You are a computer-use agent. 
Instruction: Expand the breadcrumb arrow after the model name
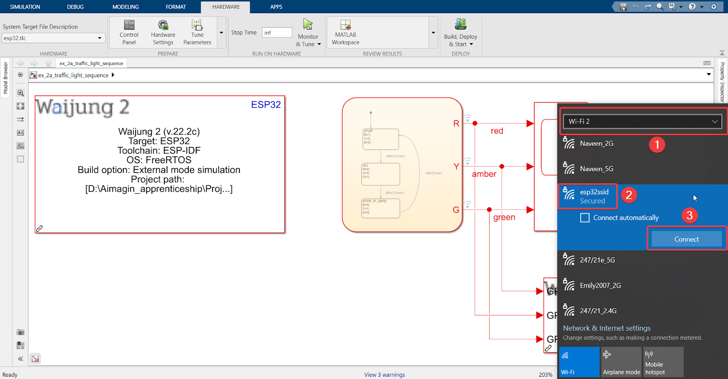point(113,75)
